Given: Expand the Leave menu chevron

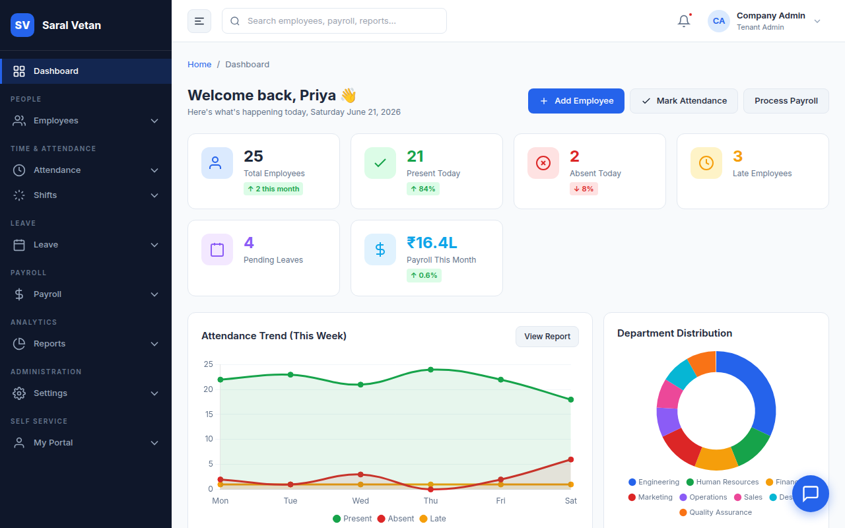Looking at the screenshot, I should coord(154,245).
